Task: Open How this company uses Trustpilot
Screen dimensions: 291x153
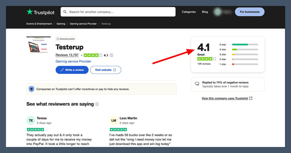Action: (225, 98)
